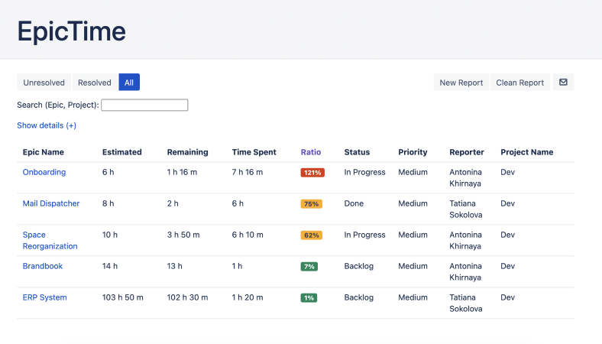602x344 pixels.
Task: Click the green 1% ratio badge
Action: tap(309, 298)
